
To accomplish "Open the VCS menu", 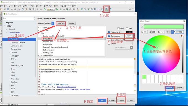I will 61,6.
